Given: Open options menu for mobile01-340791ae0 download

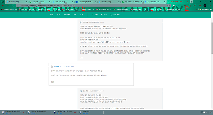Looking at the screenshot, I should coord(75,112).
